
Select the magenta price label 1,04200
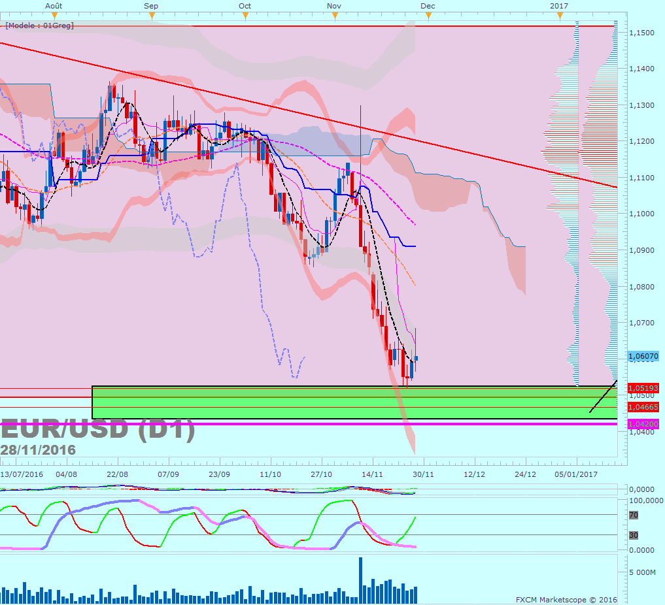[x=643, y=424]
